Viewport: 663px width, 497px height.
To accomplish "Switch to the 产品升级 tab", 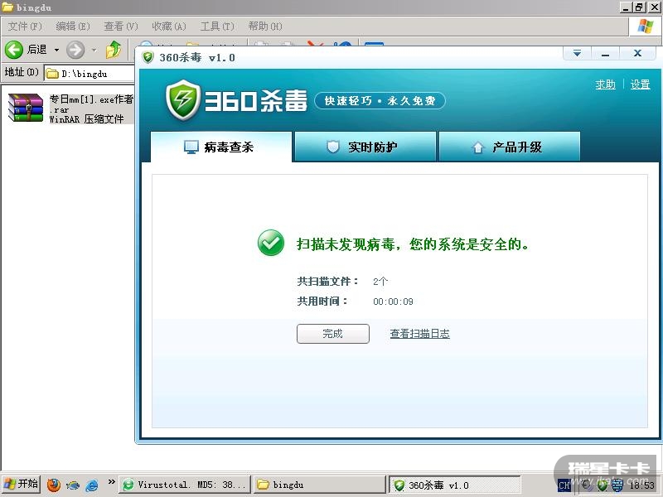I will [510, 147].
